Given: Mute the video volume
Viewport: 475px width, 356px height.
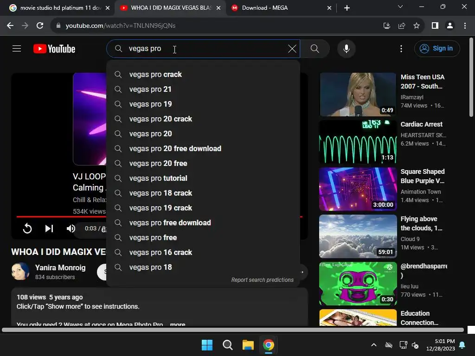Looking at the screenshot, I should (x=71, y=228).
